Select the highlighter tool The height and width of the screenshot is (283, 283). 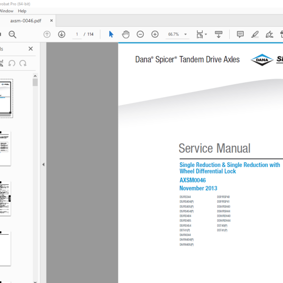point(255,34)
